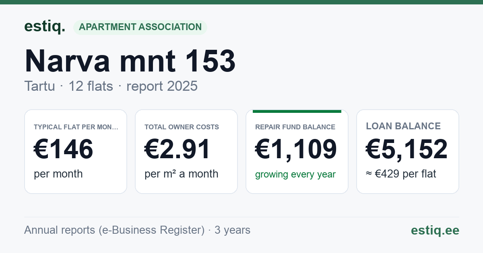Select the €1,109 value
483x253 pixels.
pyautogui.click(x=296, y=149)
